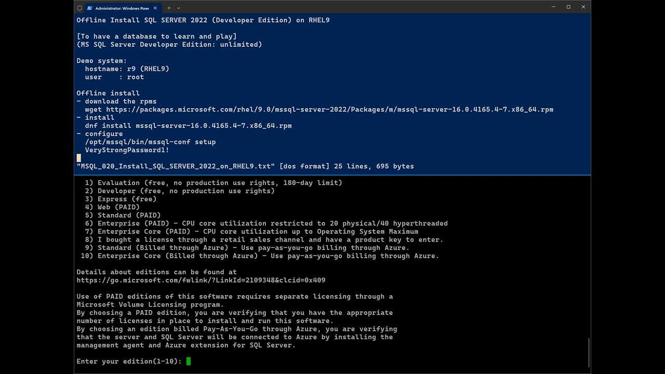
Task: Expand the new tab profile dropdown chevron
Action: [x=179, y=8]
